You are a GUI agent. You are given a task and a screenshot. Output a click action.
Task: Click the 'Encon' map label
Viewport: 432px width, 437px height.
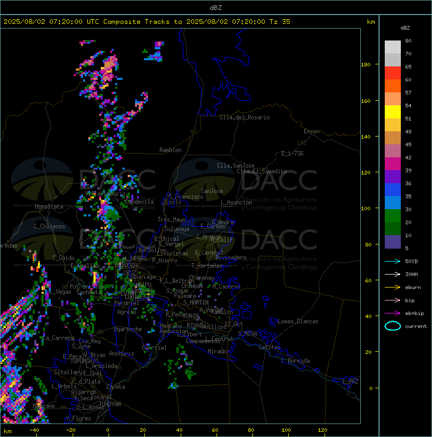[x=312, y=131]
